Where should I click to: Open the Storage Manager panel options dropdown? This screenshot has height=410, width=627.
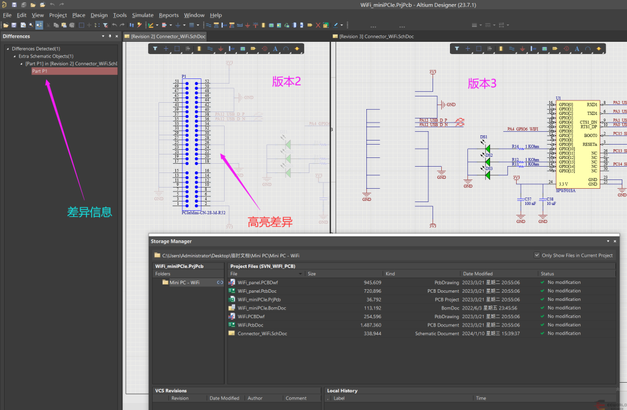coord(608,241)
